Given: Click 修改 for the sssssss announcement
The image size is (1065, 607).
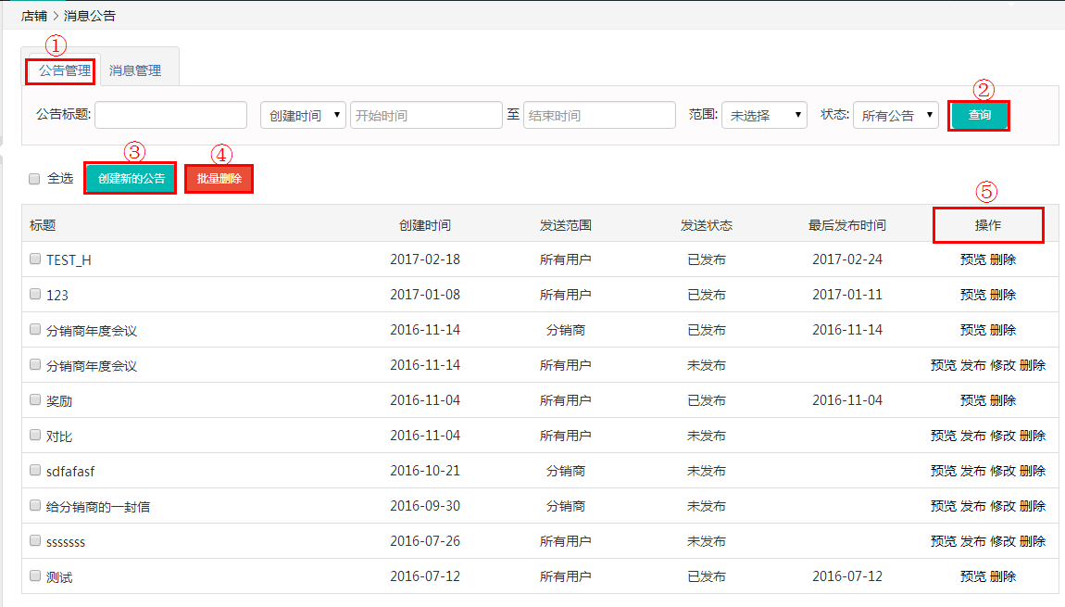Looking at the screenshot, I should [x=1003, y=541].
